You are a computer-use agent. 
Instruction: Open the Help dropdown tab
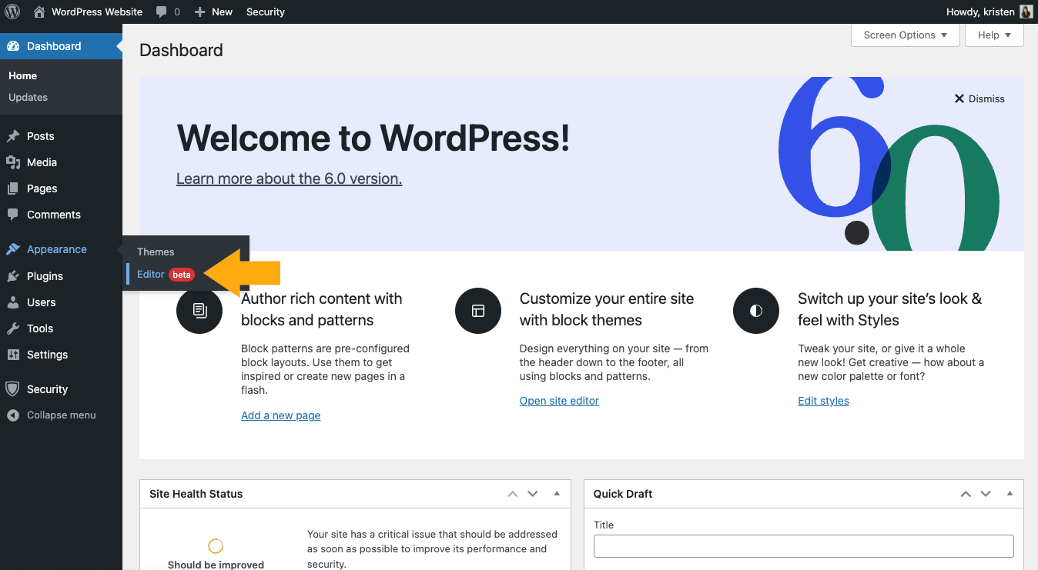pos(994,35)
